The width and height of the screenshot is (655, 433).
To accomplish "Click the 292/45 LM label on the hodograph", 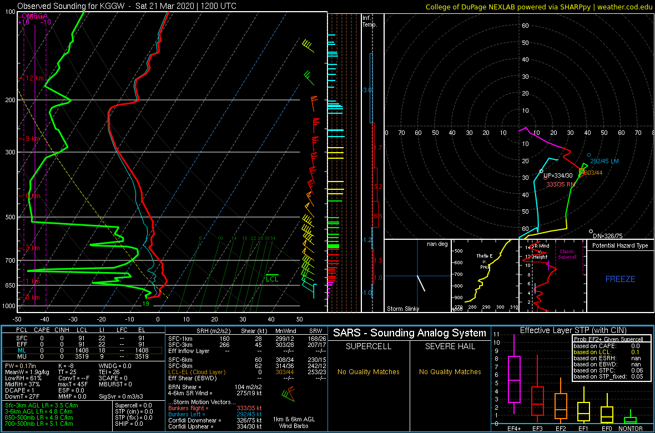I will click(x=604, y=161).
